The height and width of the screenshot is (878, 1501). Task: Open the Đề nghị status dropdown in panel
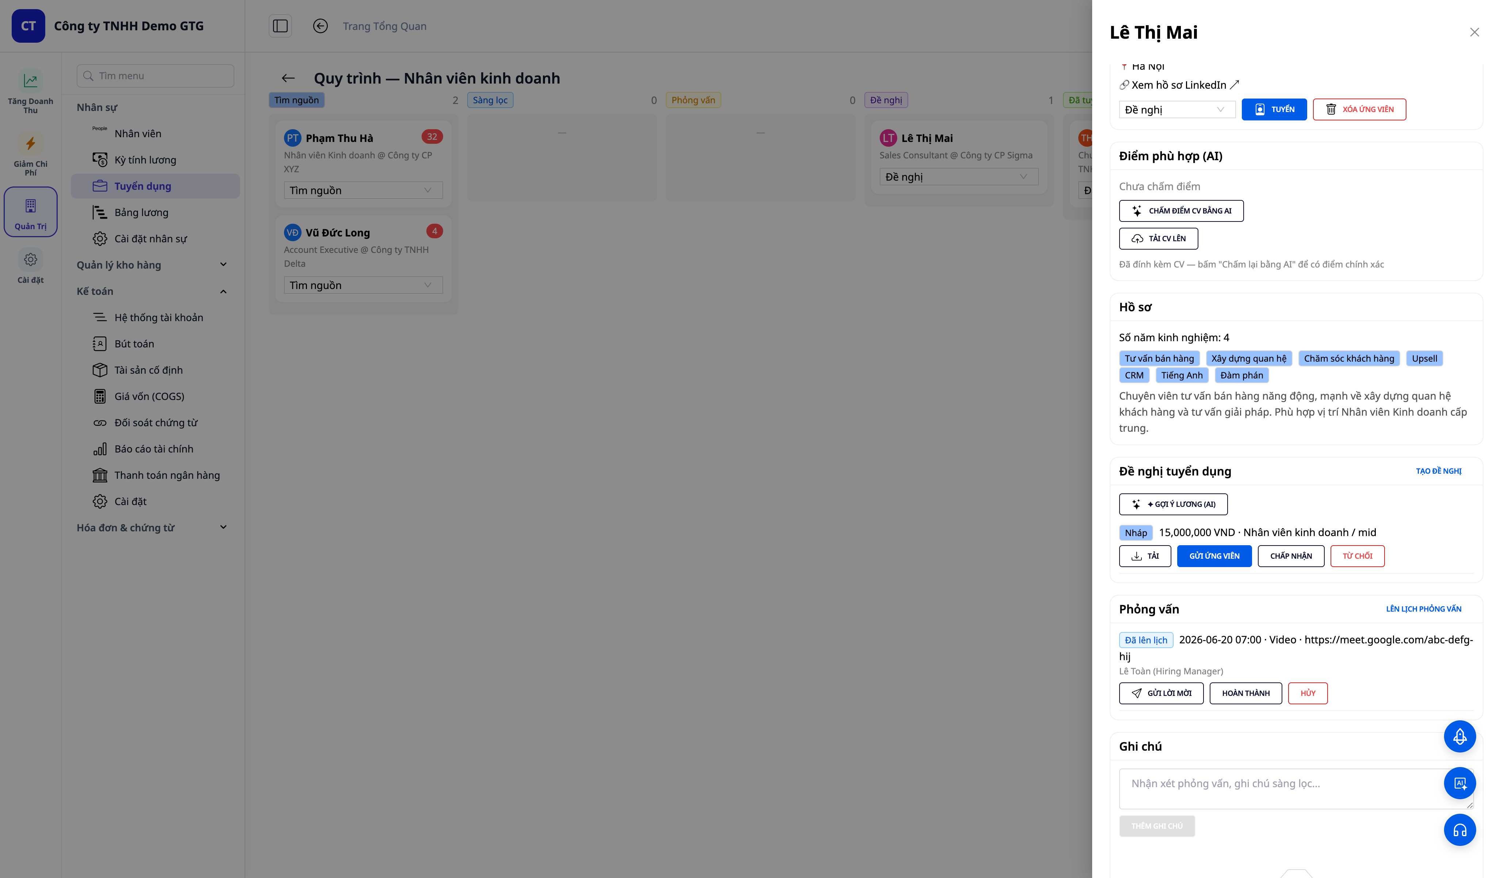1177,109
